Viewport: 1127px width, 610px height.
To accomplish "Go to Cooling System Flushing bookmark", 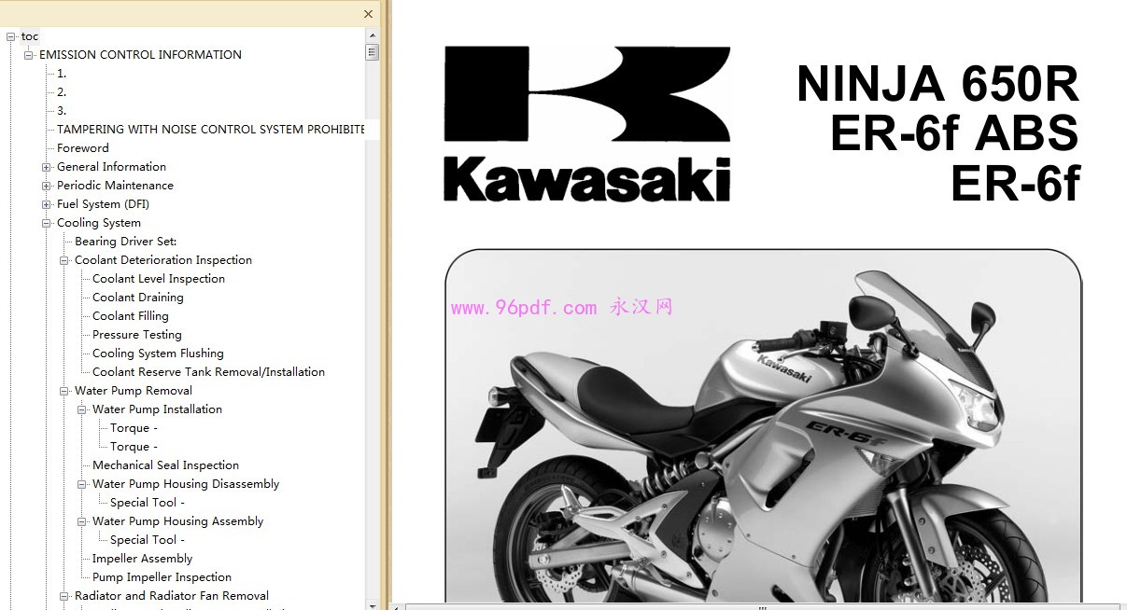I will (158, 354).
